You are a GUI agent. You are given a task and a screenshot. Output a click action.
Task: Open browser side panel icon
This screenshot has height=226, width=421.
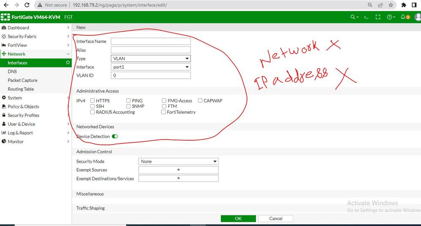(x=414, y=5)
